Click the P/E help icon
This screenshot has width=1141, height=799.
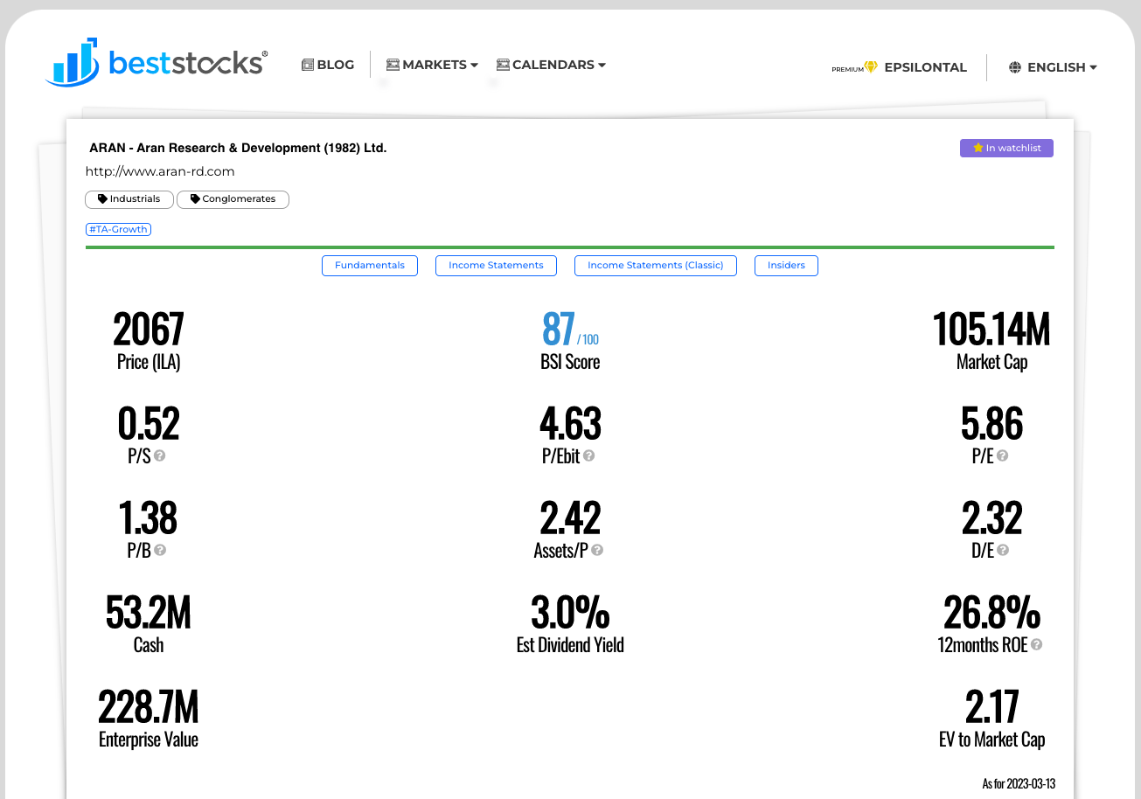1003,456
